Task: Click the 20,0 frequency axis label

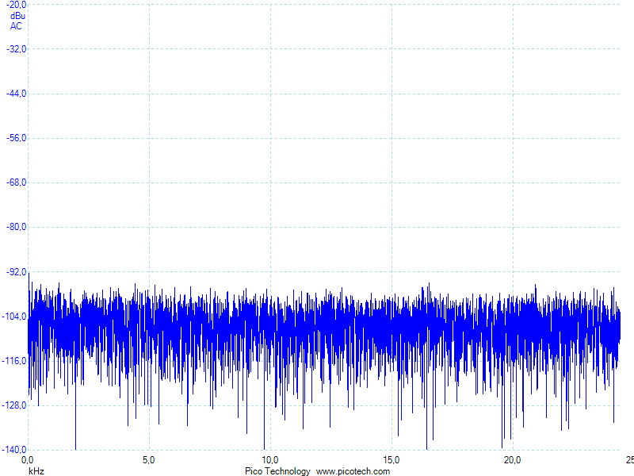Action: (513, 460)
